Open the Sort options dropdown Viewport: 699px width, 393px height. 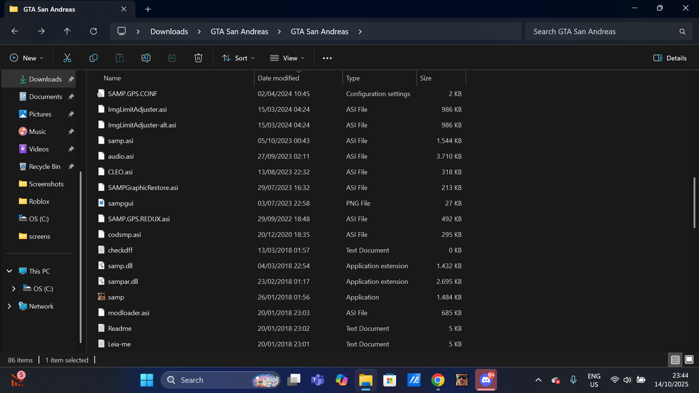(238, 58)
